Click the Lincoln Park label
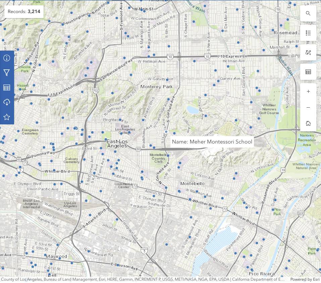Image resolution: width=321 pixels, height=283 pixels. [24, 69]
